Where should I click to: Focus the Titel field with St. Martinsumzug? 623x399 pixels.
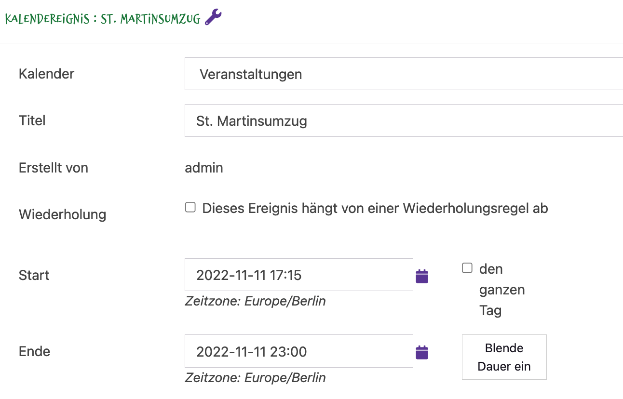(404, 120)
